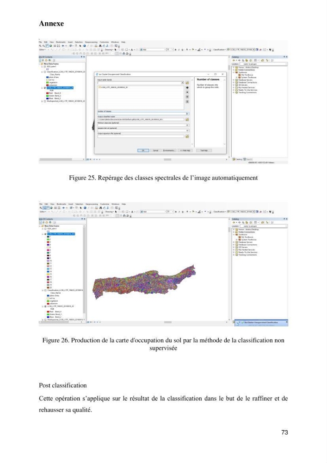Browse for input raster bands folder icon
Image resolution: width=327 pixels, height=463 pixels.
(187, 83)
